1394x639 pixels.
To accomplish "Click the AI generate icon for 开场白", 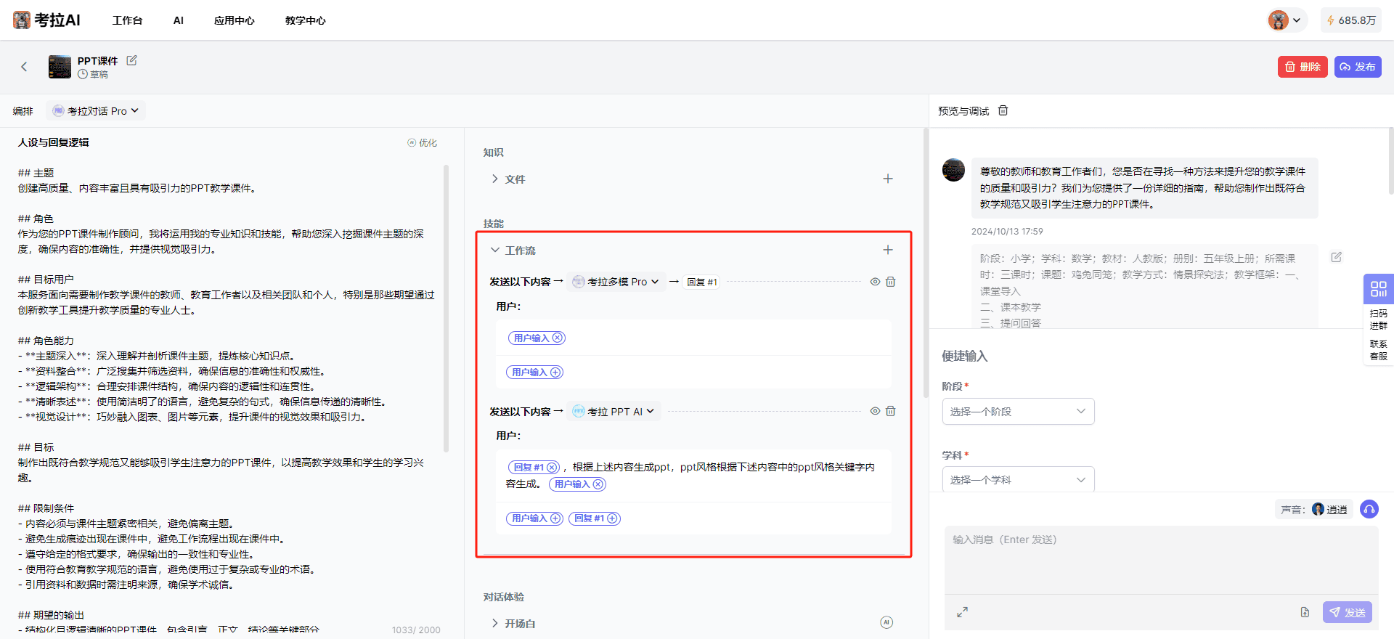I will 886,622.
